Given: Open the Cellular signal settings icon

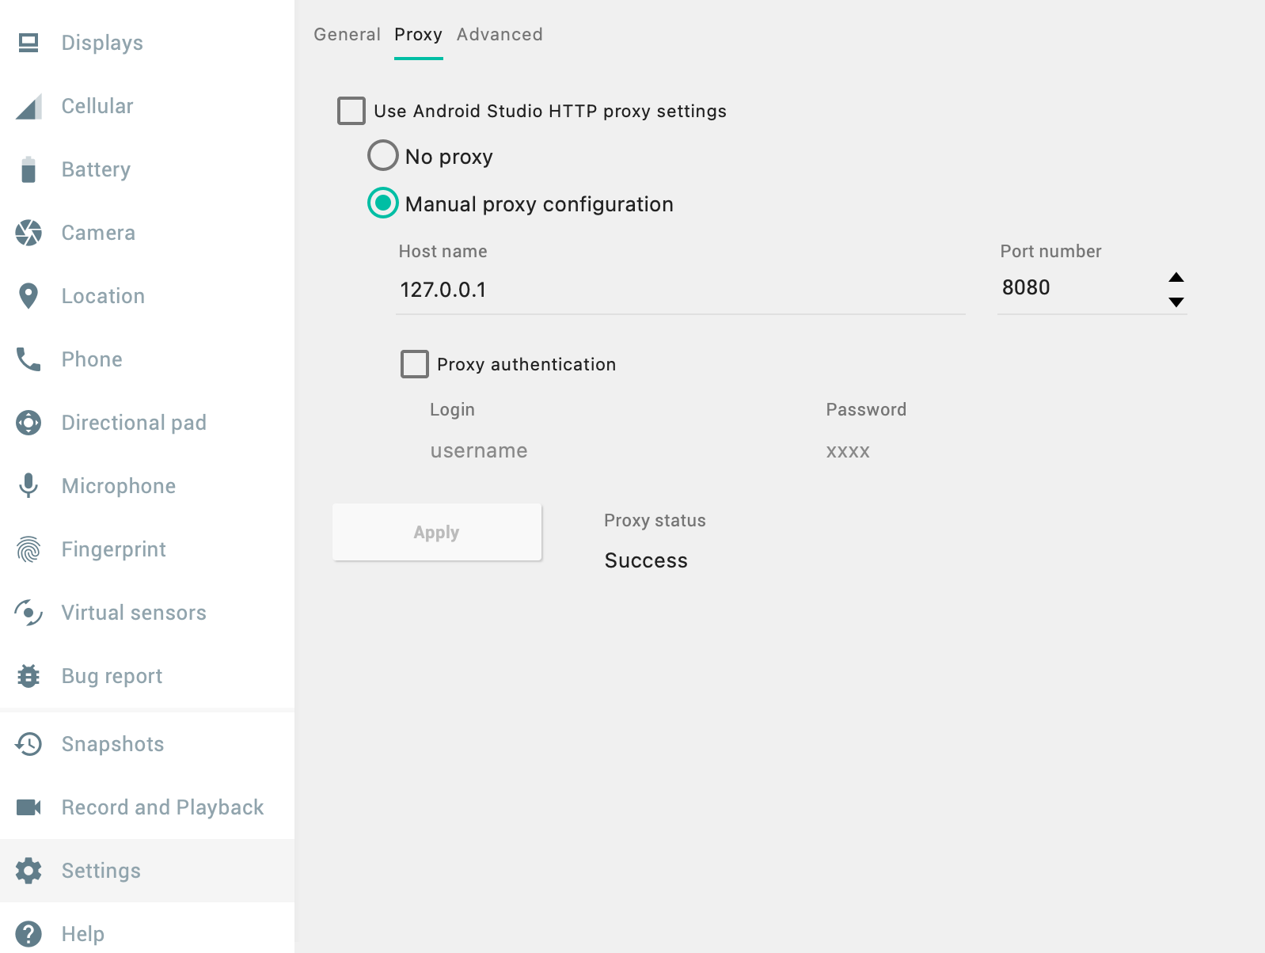Looking at the screenshot, I should 29,106.
